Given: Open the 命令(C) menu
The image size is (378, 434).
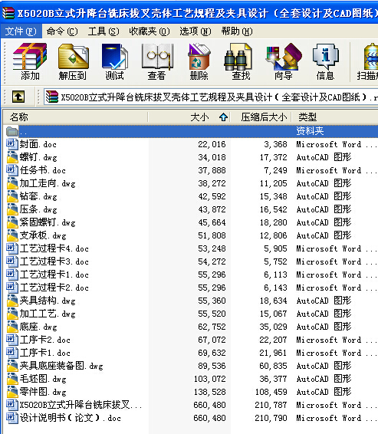Looking at the screenshot, I should pyautogui.click(x=62, y=31).
